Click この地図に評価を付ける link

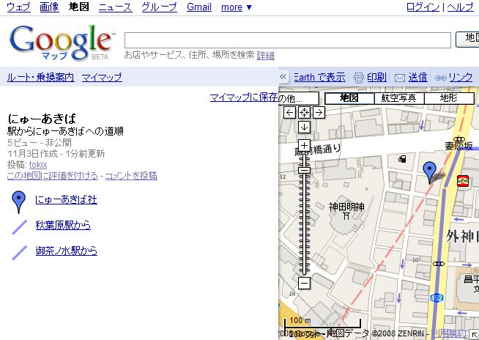coord(53,176)
